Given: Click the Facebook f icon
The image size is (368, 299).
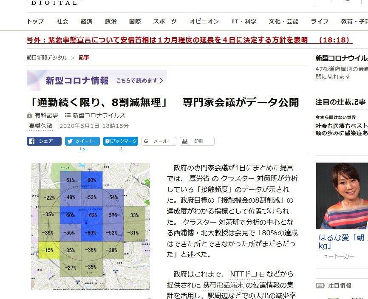Looking at the screenshot, I should [32, 141].
